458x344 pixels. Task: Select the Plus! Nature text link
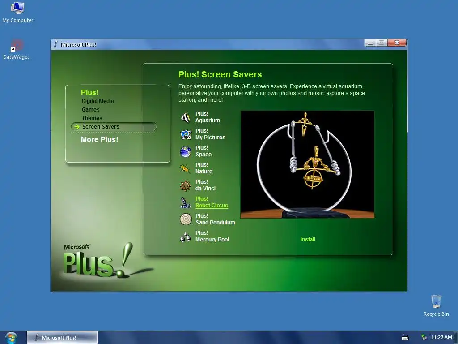[204, 168]
